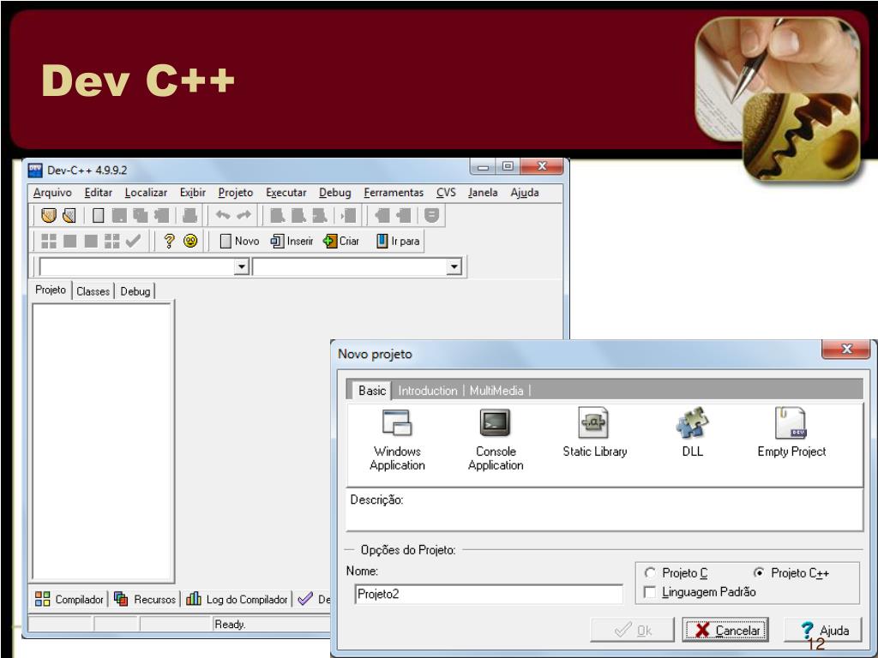Select the Projeto C++ radio button

(x=759, y=573)
